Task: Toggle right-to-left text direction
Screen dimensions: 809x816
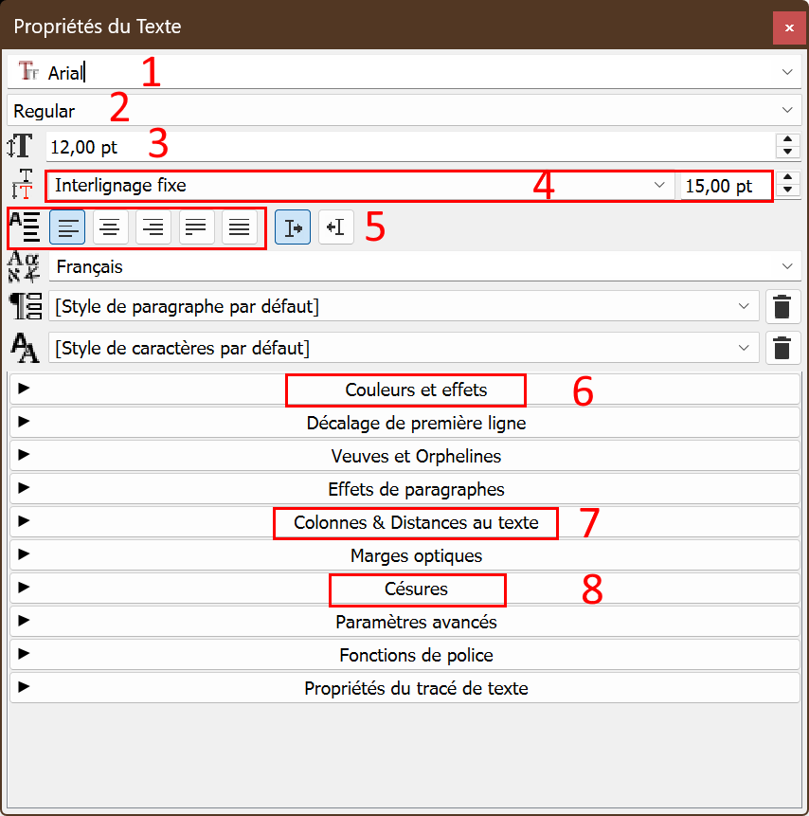Action: click(335, 227)
